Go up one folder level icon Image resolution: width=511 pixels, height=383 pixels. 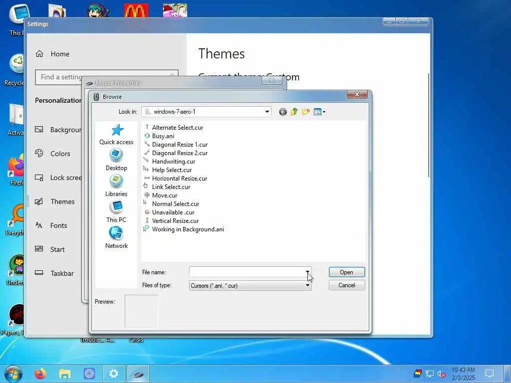(294, 112)
